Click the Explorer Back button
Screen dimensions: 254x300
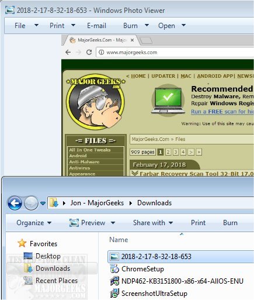(x=15, y=203)
